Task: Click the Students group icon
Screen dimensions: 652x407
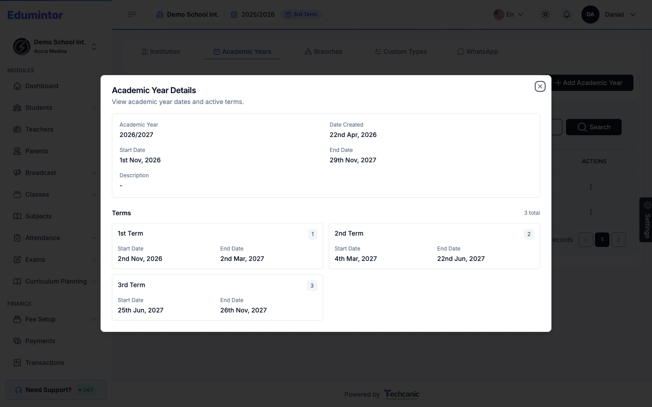Action: 17,108
